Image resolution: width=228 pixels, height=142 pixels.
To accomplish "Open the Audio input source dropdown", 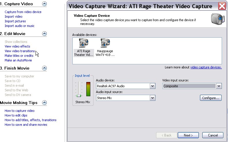I will pyautogui.click(x=153, y=98).
